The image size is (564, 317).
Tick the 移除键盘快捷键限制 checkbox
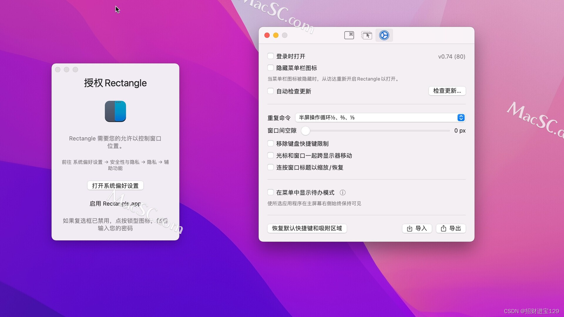tap(271, 144)
